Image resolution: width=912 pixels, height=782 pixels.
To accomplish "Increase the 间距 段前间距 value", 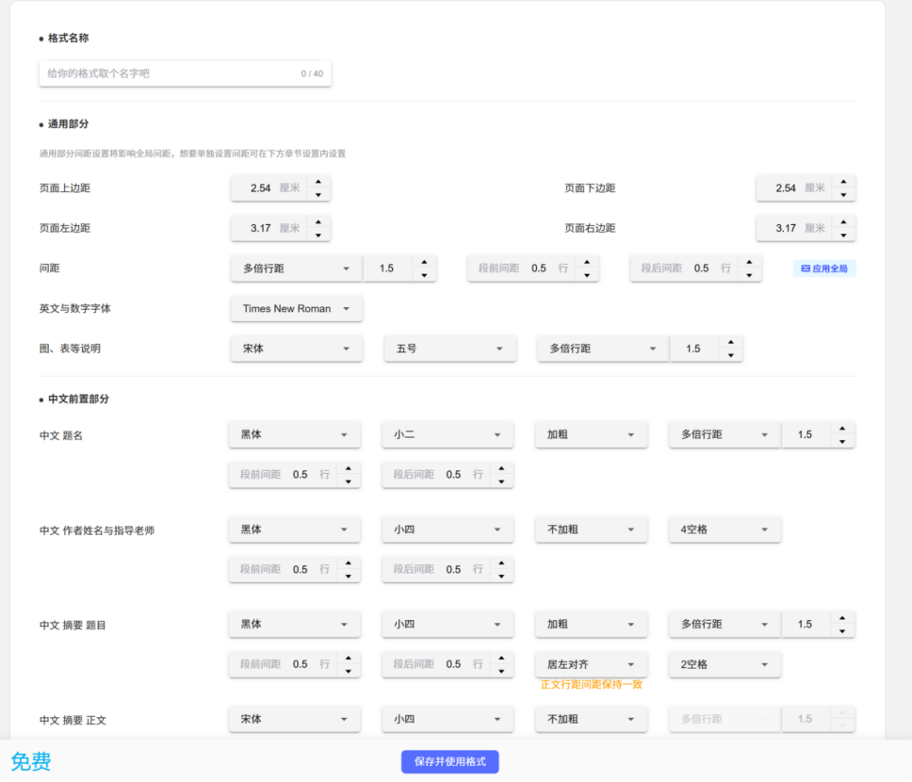I will (x=587, y=262).
